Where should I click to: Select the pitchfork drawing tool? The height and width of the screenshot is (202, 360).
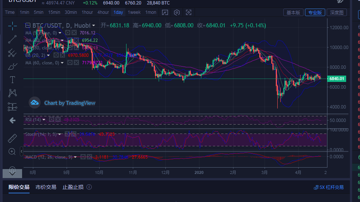(x=12, y=53)
